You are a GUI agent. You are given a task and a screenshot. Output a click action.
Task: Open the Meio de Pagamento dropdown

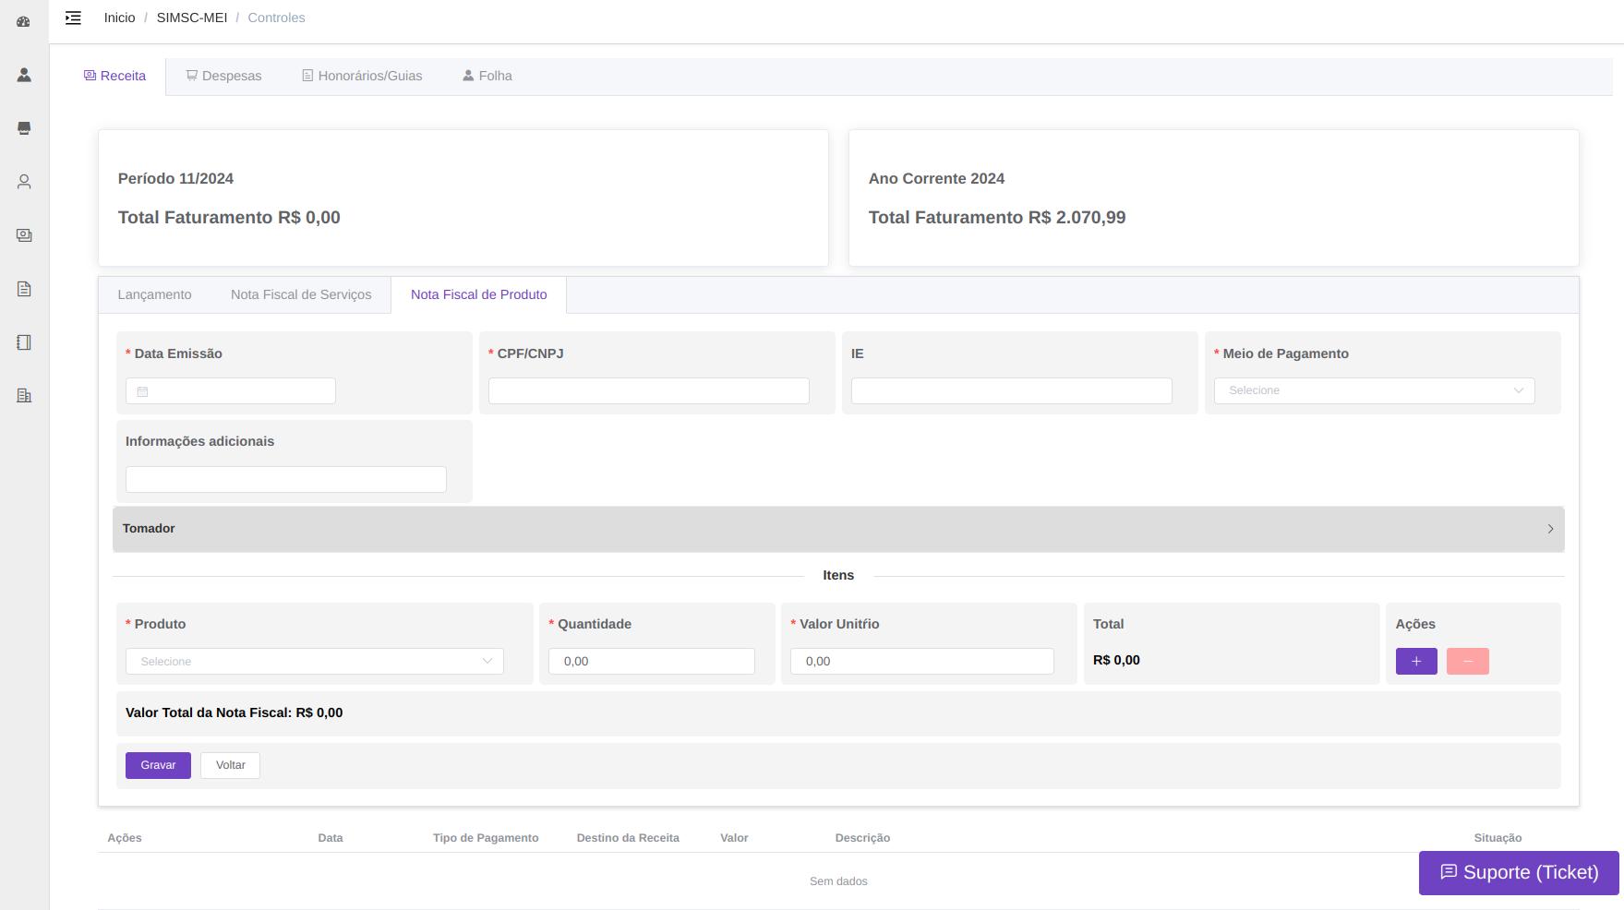tap(1374, 390)
